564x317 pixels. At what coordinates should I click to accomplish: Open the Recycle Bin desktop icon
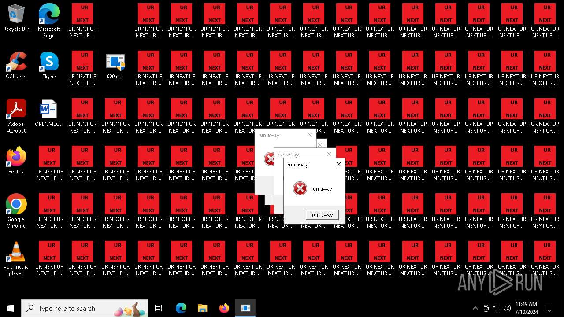click(x=16, y=18)
